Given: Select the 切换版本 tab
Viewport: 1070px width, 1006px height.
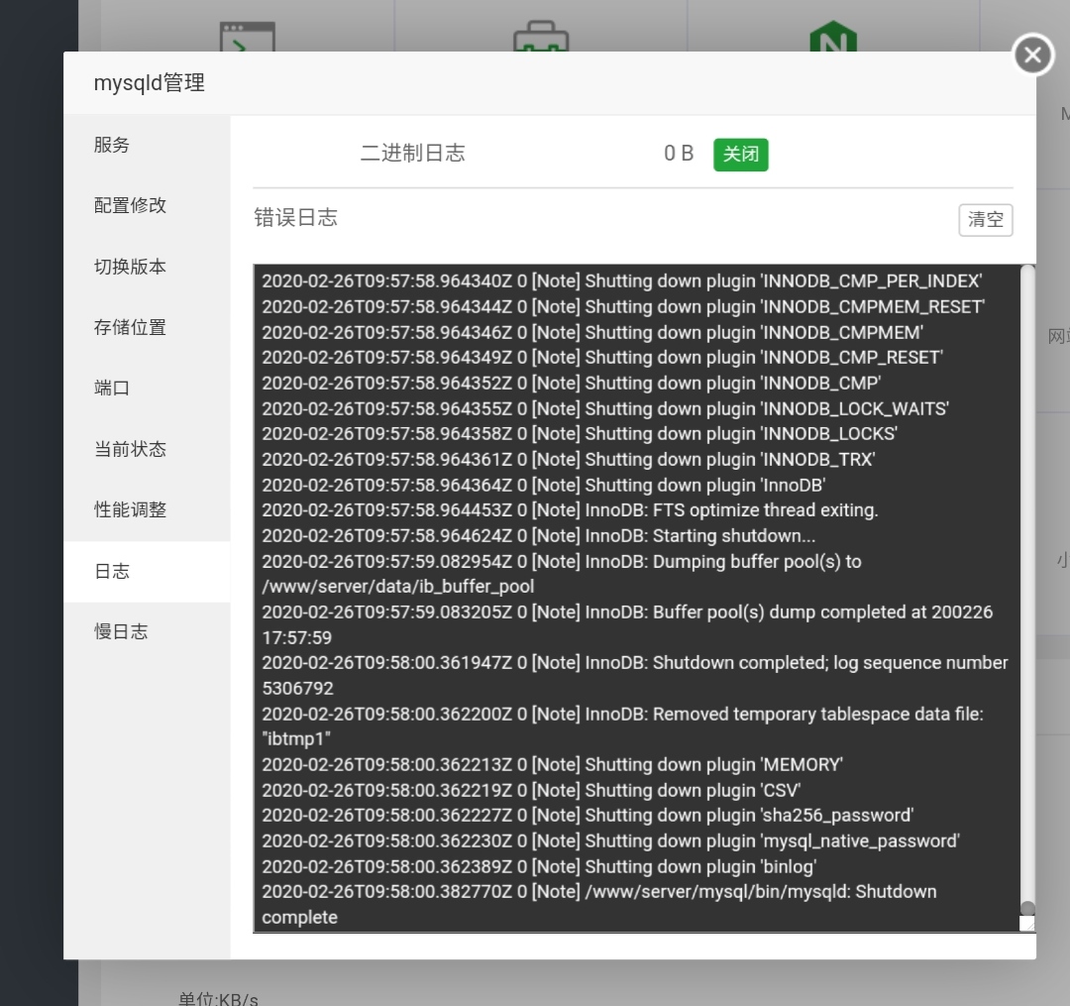Looking at the screenshot, I should click(130, 267).
